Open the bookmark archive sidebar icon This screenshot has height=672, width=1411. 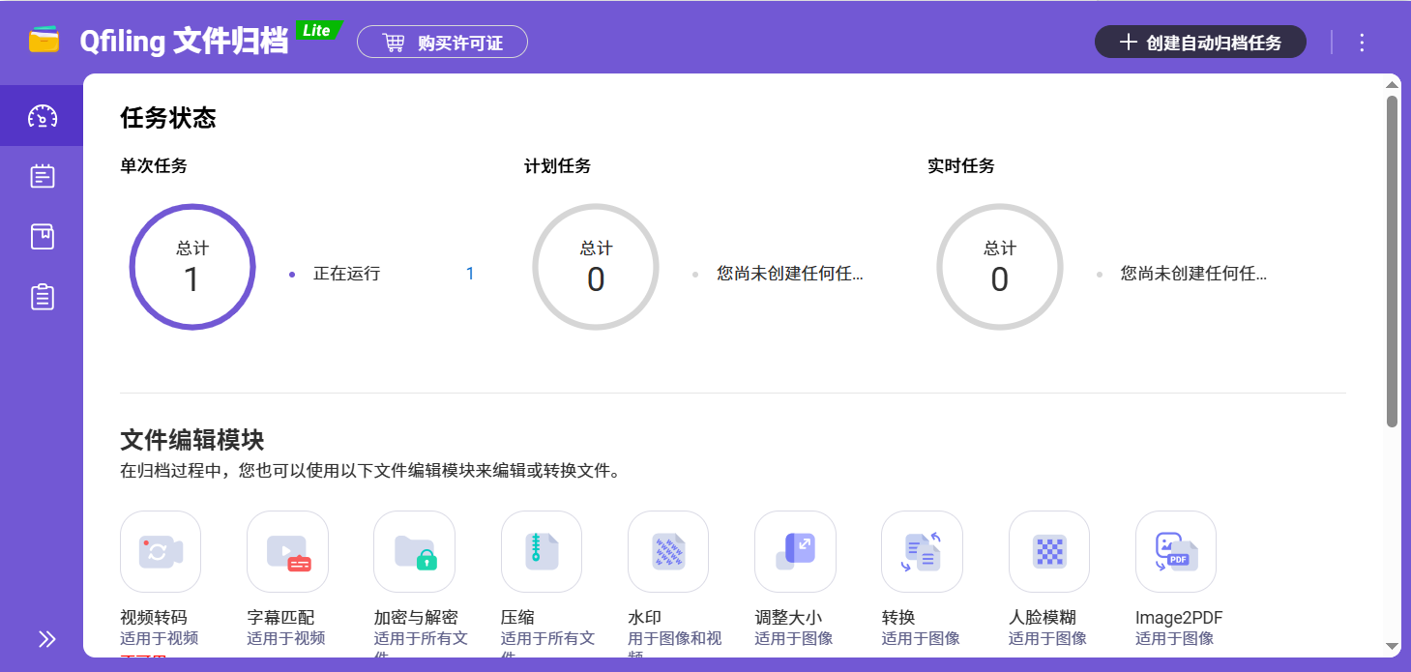click(x=42, y=237)
